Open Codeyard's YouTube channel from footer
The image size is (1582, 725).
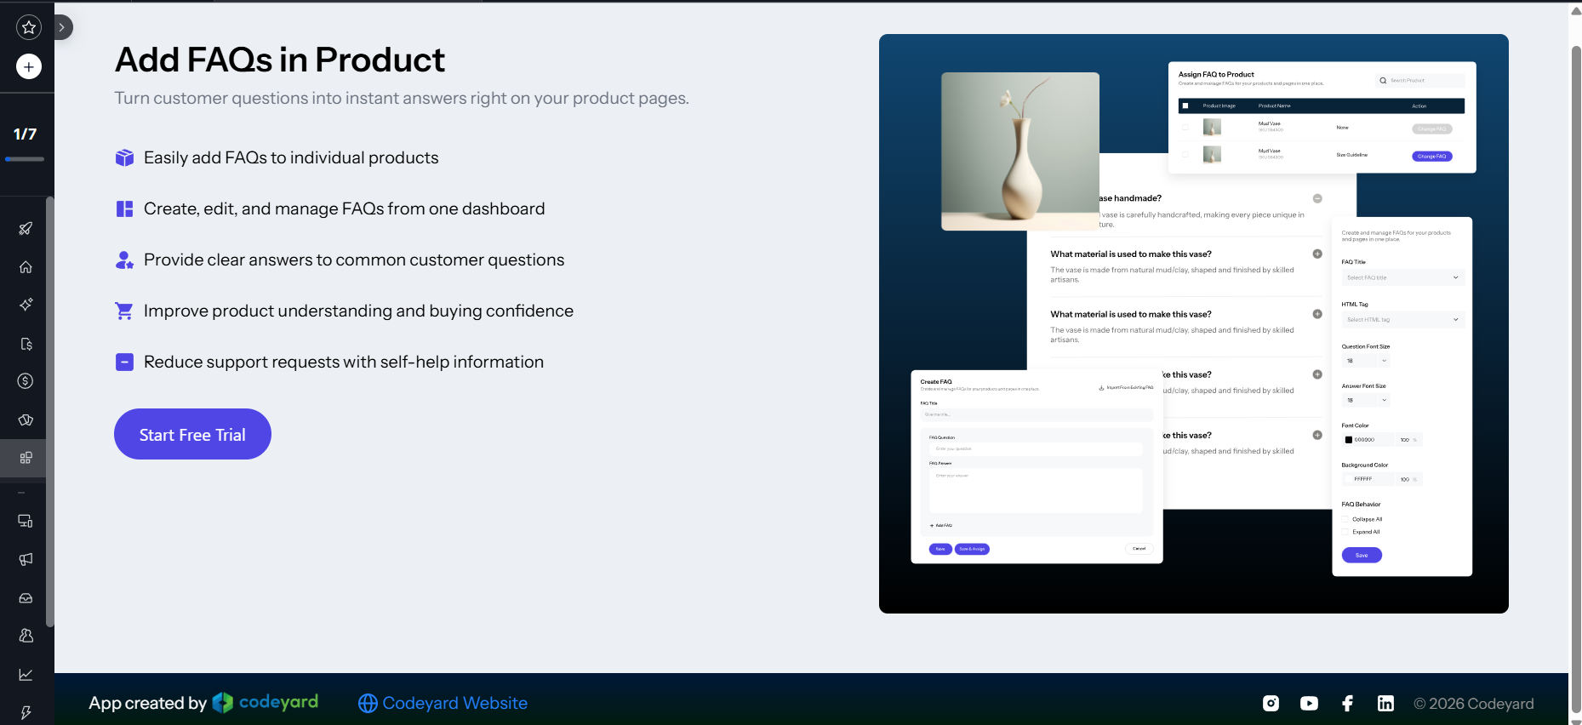1309,703
